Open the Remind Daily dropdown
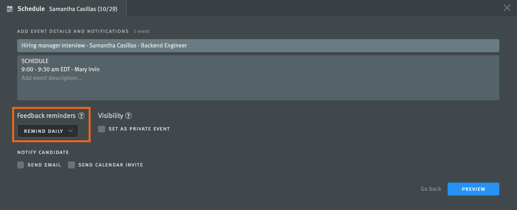The image size is (517, 210). 48,131
